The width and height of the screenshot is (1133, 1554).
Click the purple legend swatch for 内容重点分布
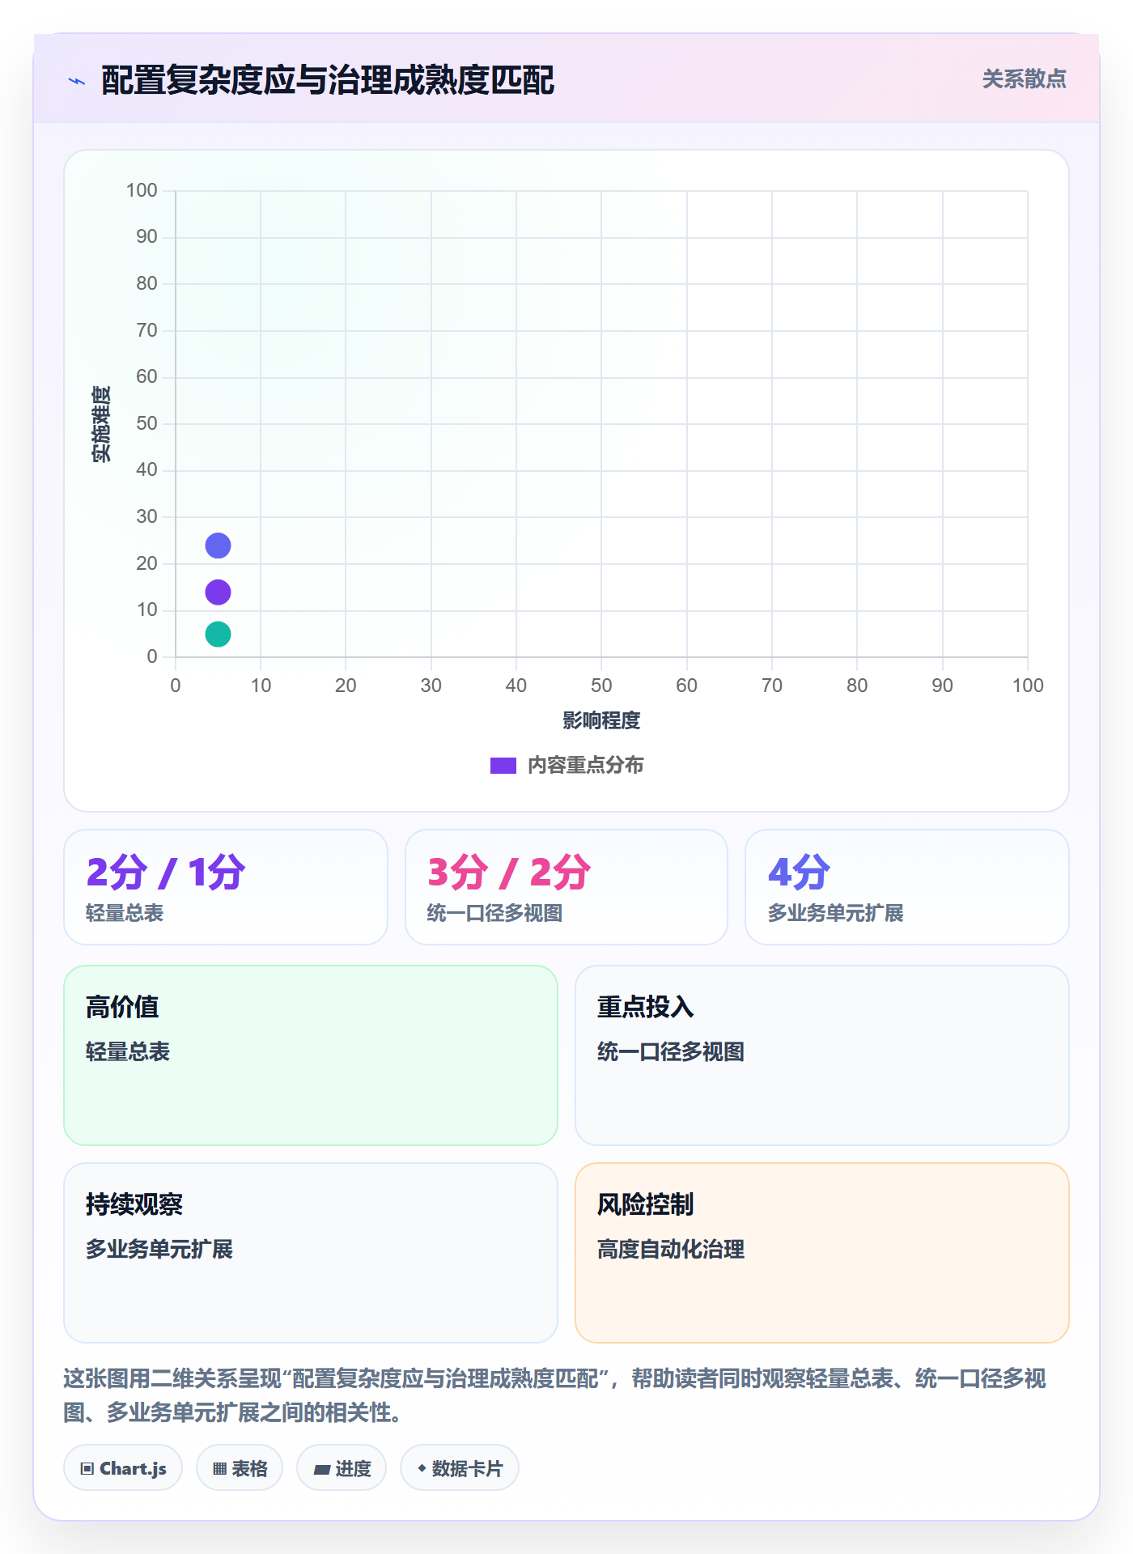pos(503,766)
